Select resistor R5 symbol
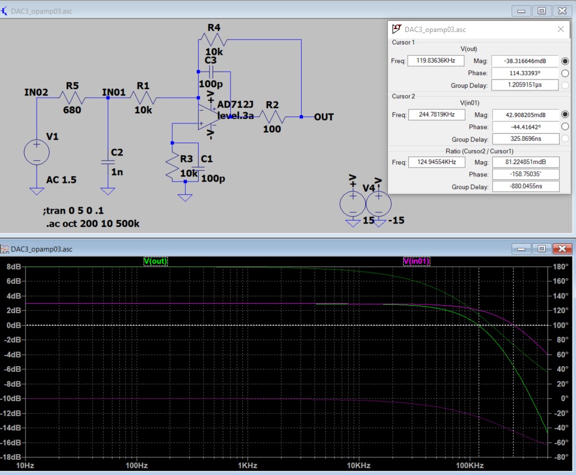Image resolution: width=576 pixels, height=475 pixels. tap(72, 98)
